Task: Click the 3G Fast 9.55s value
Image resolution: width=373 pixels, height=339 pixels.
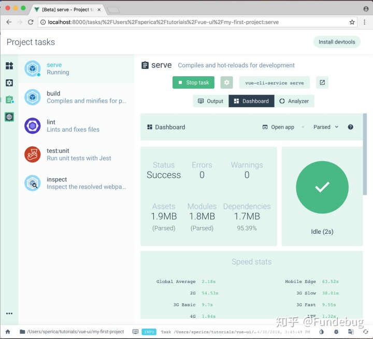Action: [x=329, y=305]
